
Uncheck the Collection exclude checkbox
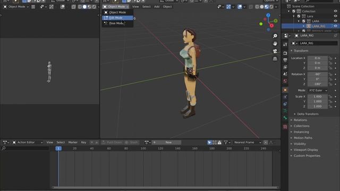pyautogui.click(x=294, y=11)
